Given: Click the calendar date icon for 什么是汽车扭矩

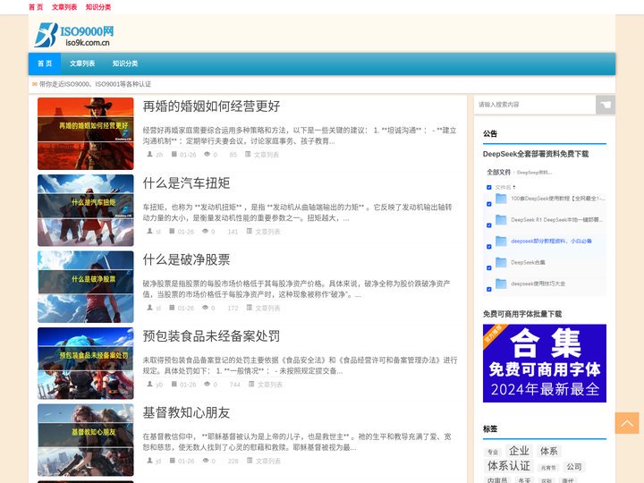Looking at the screenshot, I should [172, 232].
